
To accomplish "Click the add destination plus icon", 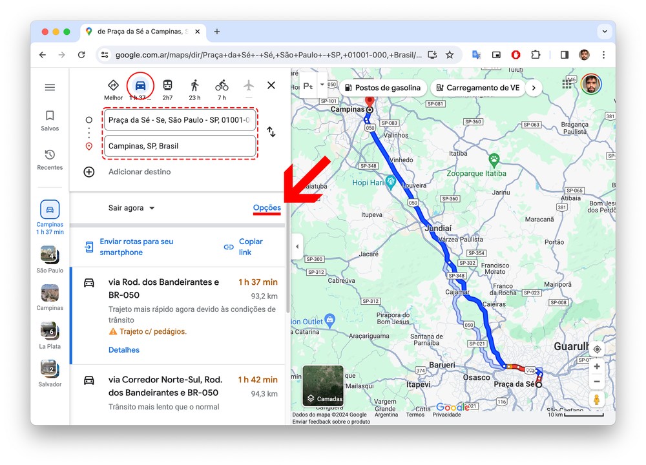I will tap(89, 172).
